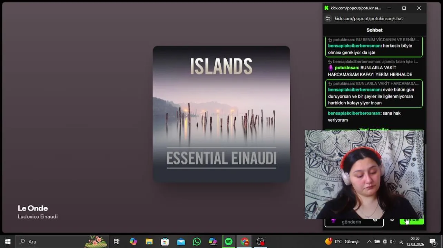Click the artist name Ludovico Einaudi
Screen dimensions: 443x248
click(38, 216)
